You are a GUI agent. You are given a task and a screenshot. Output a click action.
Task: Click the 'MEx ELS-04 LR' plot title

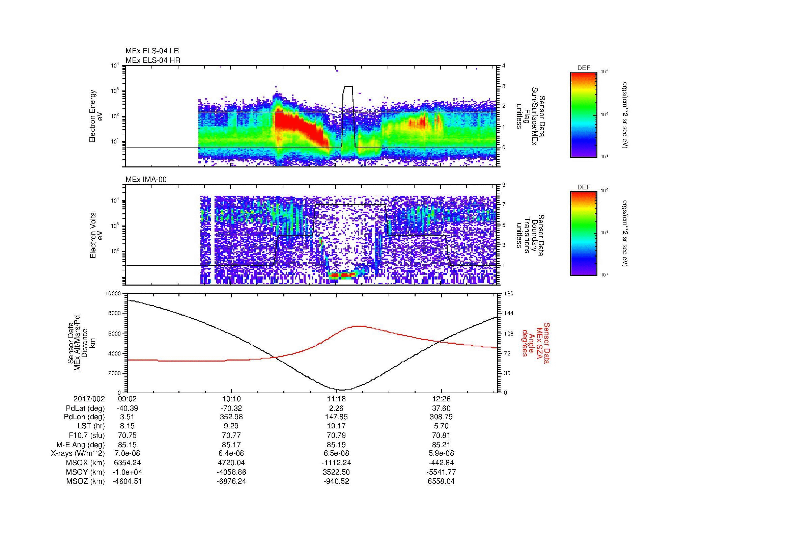pos(152,51)
